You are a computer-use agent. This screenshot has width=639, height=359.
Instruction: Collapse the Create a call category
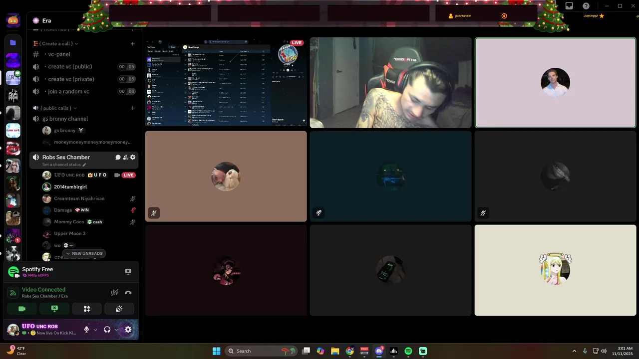56,43
